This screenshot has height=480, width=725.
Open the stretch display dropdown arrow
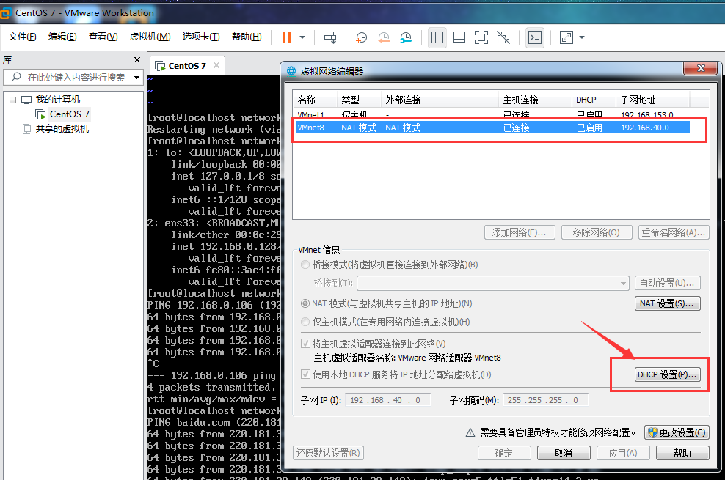click(x=582, y=37)
